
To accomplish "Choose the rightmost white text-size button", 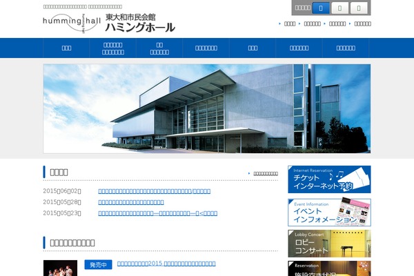I will (x=359, y=8).
